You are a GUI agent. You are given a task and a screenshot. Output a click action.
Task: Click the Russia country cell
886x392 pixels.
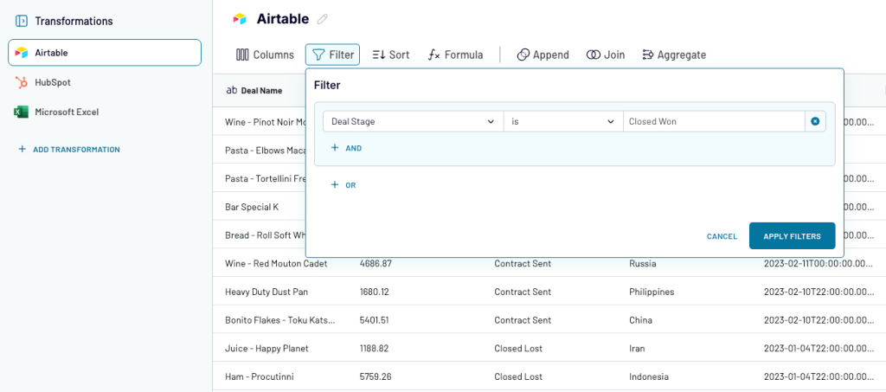(x=643, y=263)
